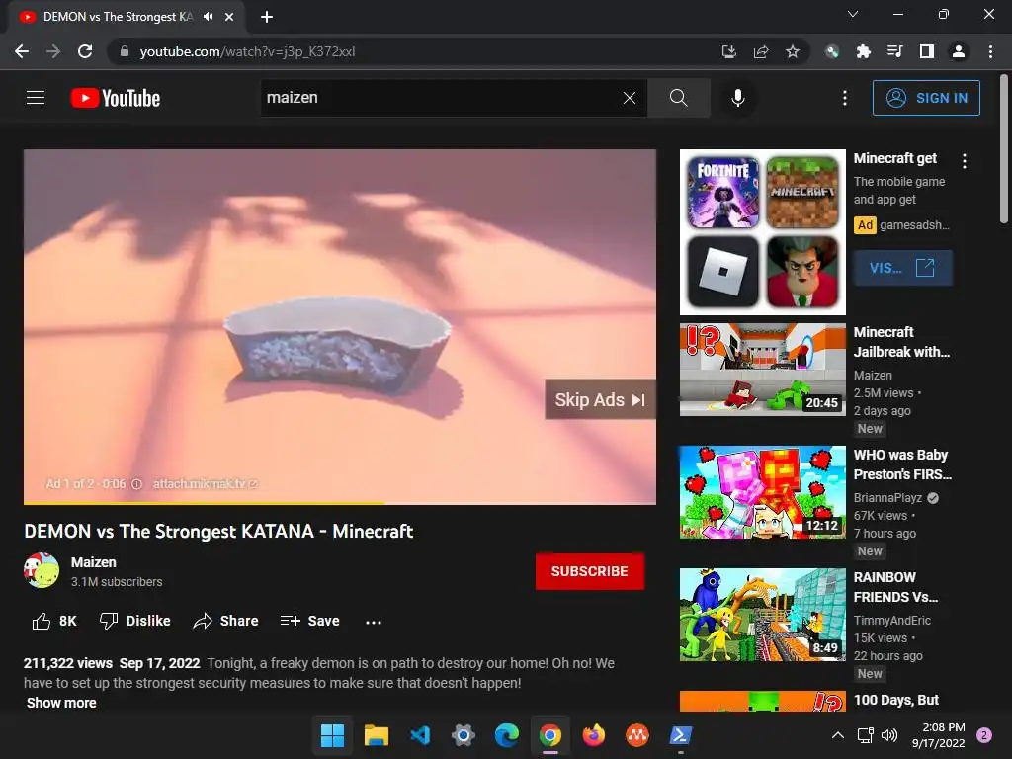Share the video
The width and height of the screenshot is (1012, 759).
click(x=226, y=621)
